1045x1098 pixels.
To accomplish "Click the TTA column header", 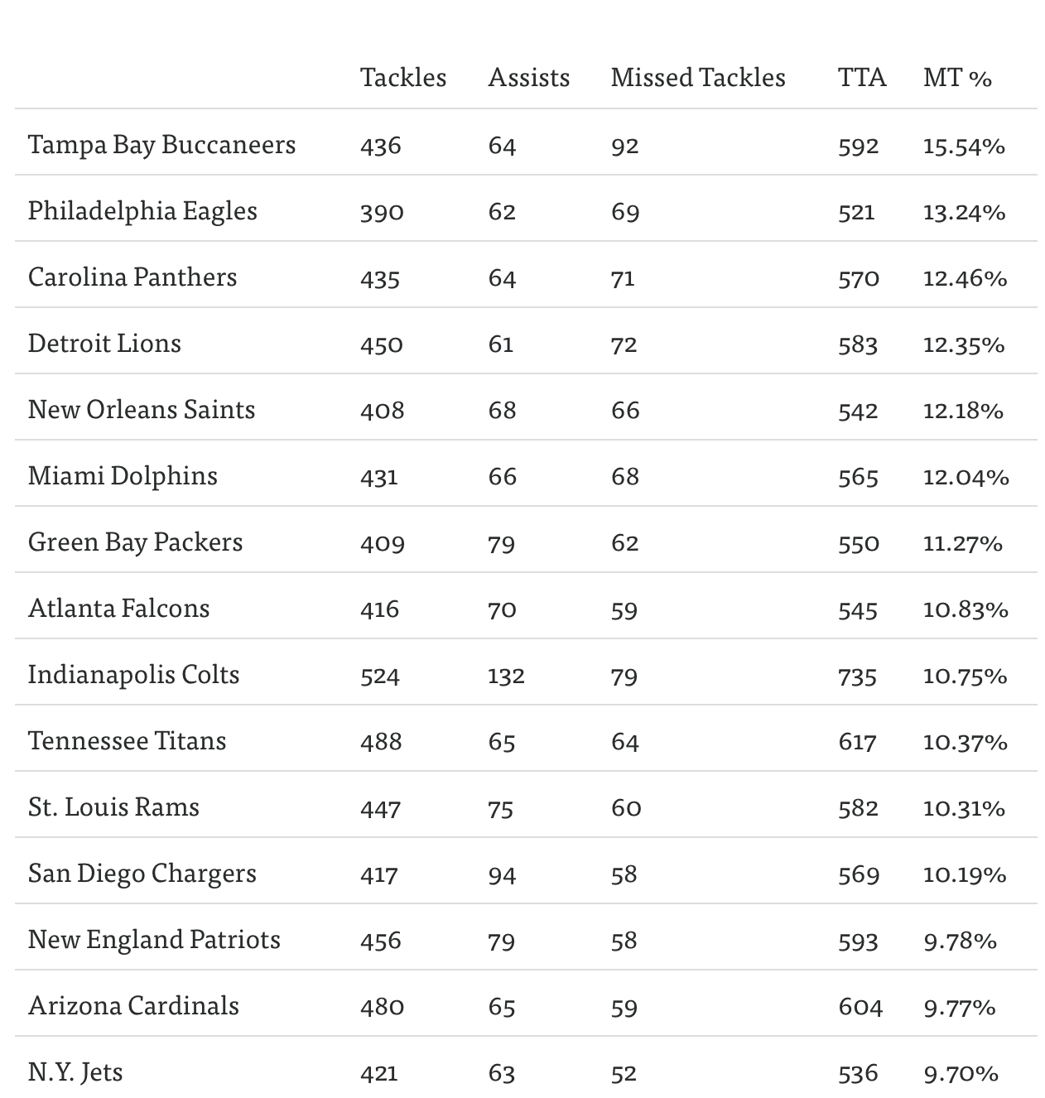I will click(861, 77).
